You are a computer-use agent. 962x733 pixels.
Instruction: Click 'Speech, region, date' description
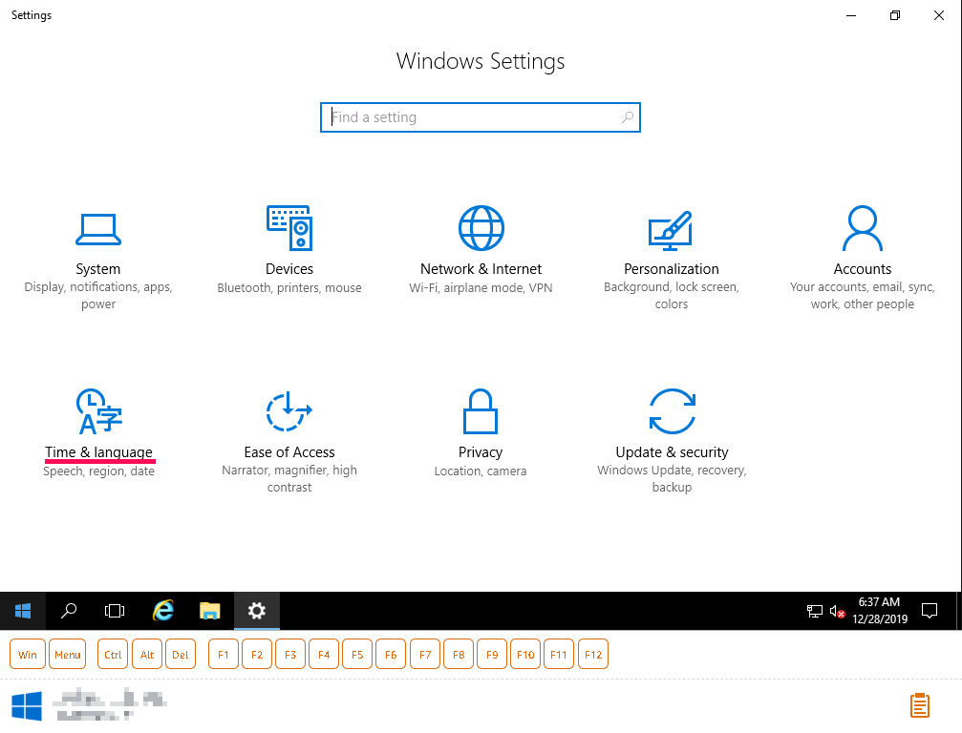coord(98,471)
